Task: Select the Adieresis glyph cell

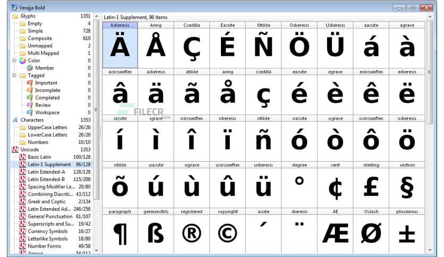Action: (x=120, y=45)
